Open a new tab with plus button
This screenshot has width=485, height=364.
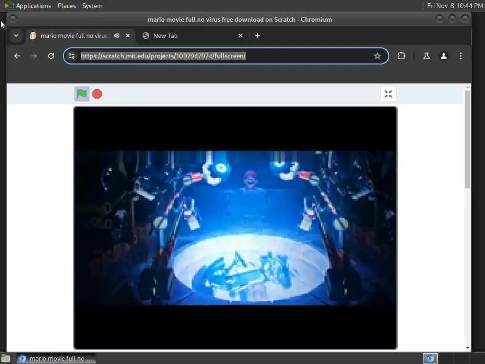tap(257, 36)
